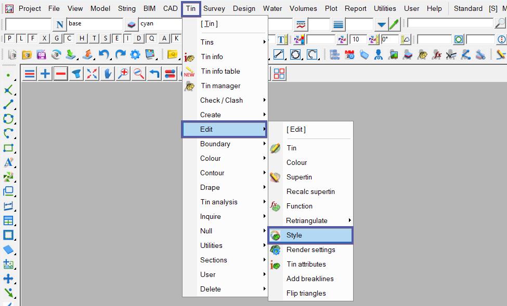507x306 pixels.
Task: Open the Survey menu
Action: pyautogui.click(x=214, y=8)
